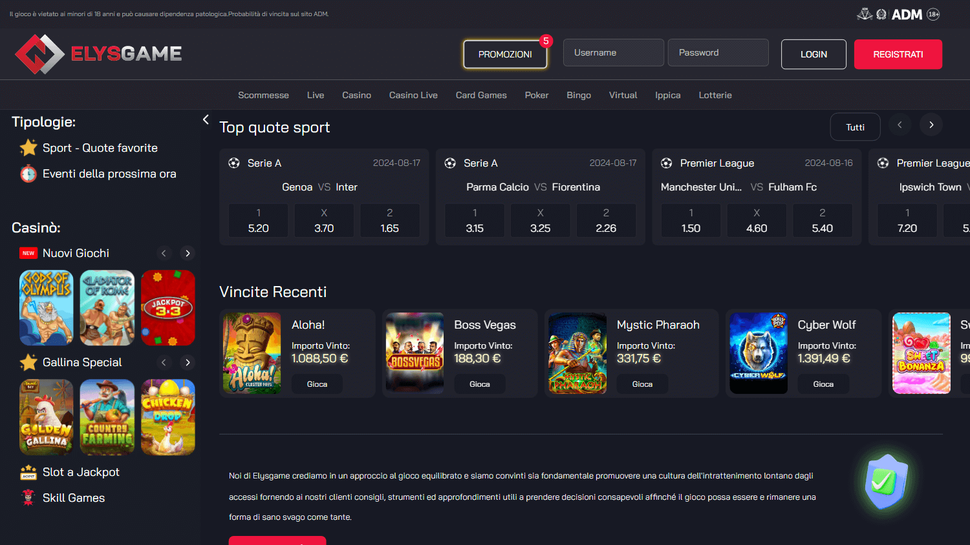
Task: Show next Nuovi Giochi games
Action: (188, 253)
